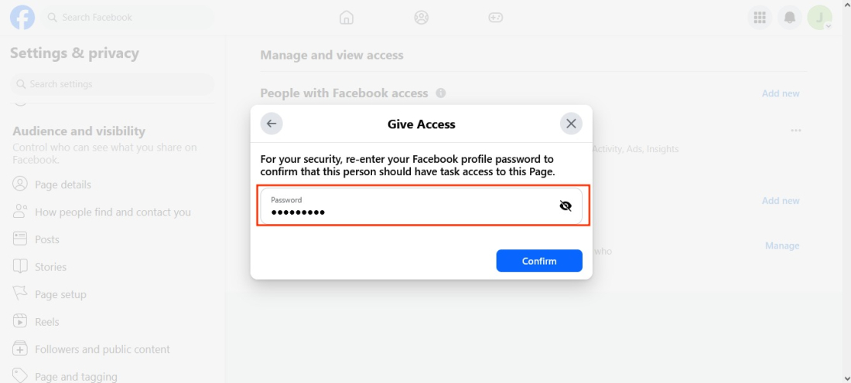851x383 pixels.
Task: Open Page details settings
Action: point(63,185)
